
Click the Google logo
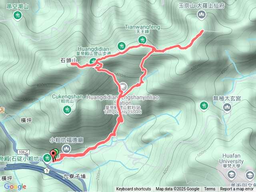(x=15, y=186)
